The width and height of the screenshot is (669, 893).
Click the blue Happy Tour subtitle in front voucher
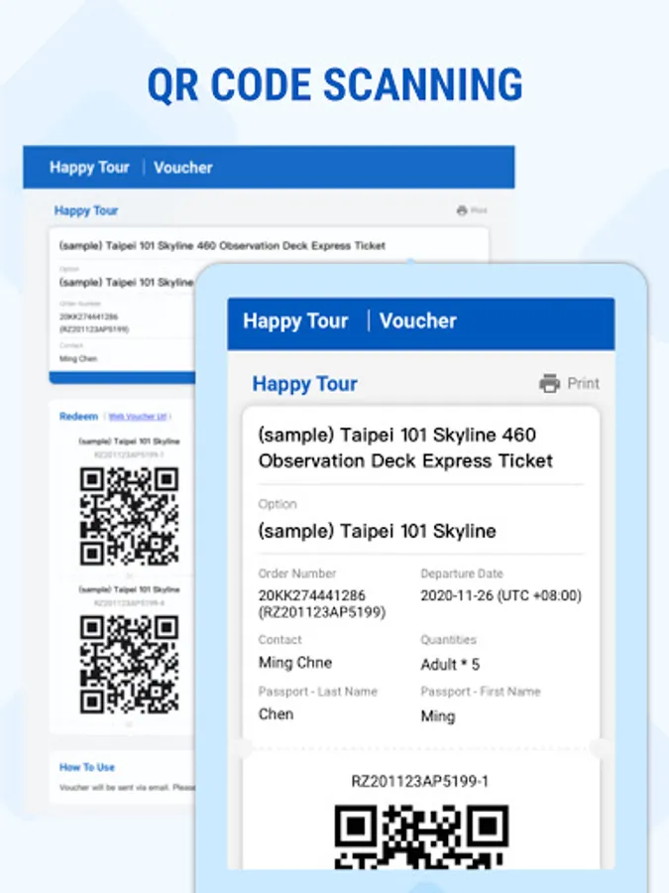[x=305, y=384]
